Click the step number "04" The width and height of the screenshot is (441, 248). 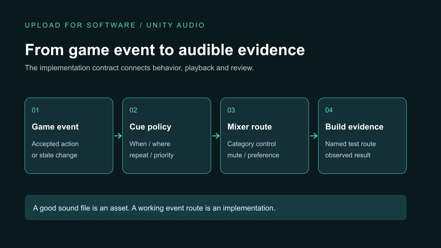(329, 110)
